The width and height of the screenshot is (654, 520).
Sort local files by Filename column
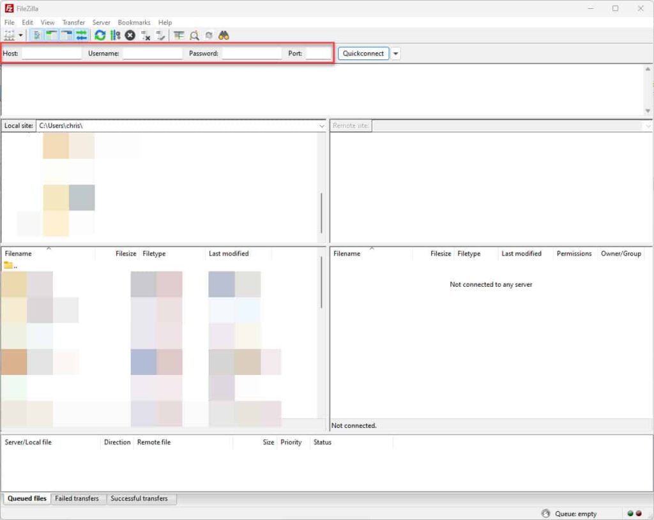click(x=49, y=254)
